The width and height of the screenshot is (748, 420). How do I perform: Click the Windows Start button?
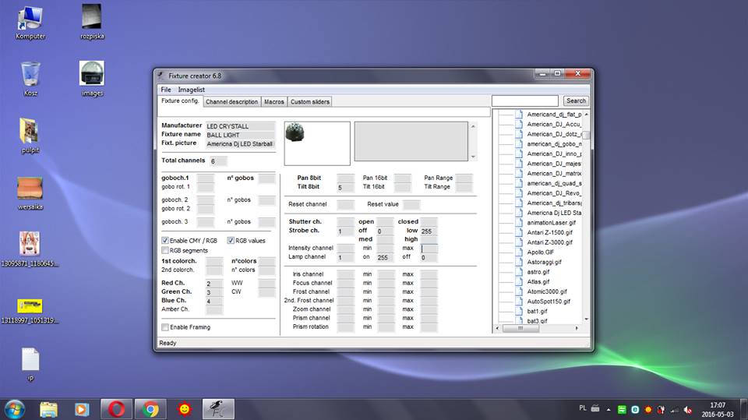(x=15, y=408)
